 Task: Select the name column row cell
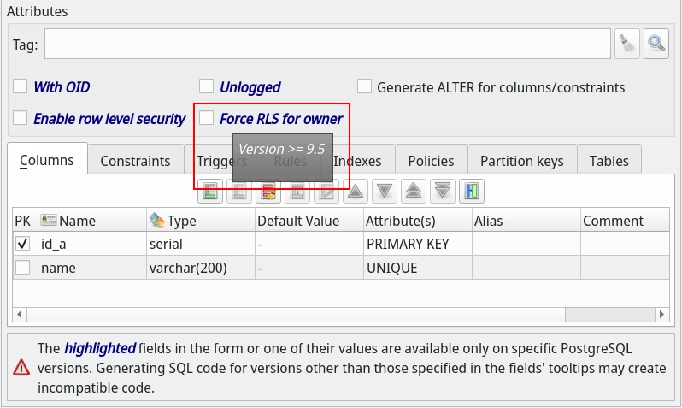[x=92, y=268]
